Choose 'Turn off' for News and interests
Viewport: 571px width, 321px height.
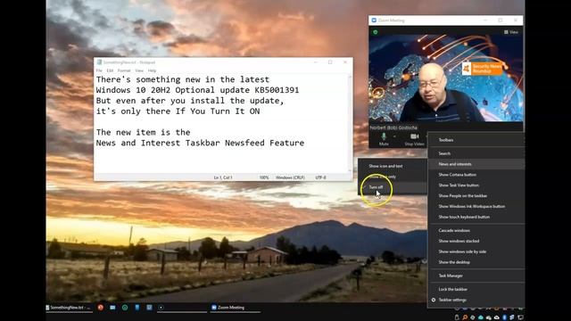pyautogui.click(x=393, y=187)
